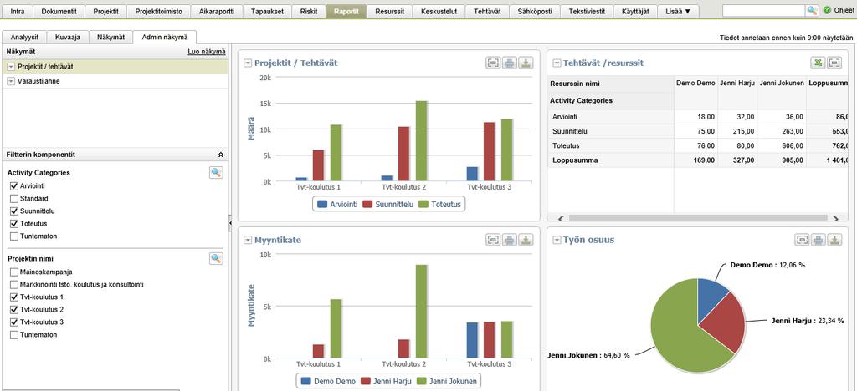Open the Projektit / tehtävät view dropdown arrow
The width and height of the screenshot is (857, 391).
pyautogui.click(x=11, y=67)
